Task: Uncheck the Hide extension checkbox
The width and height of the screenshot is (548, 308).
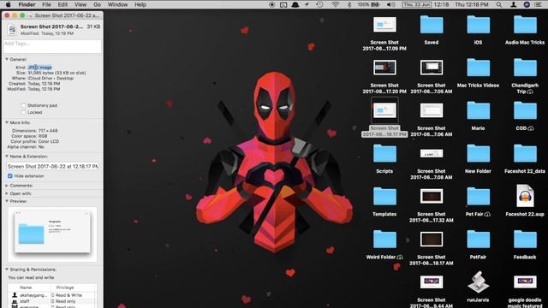Action: click(9, 176)
